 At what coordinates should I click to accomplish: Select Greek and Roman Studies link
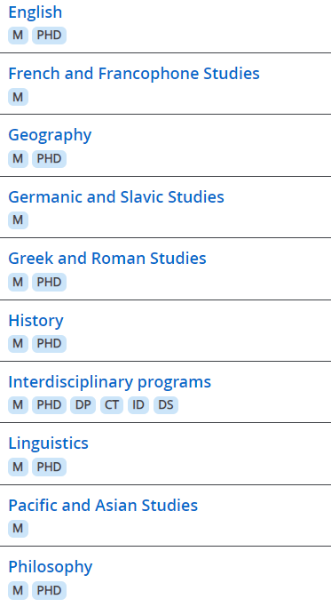point(107,259)
